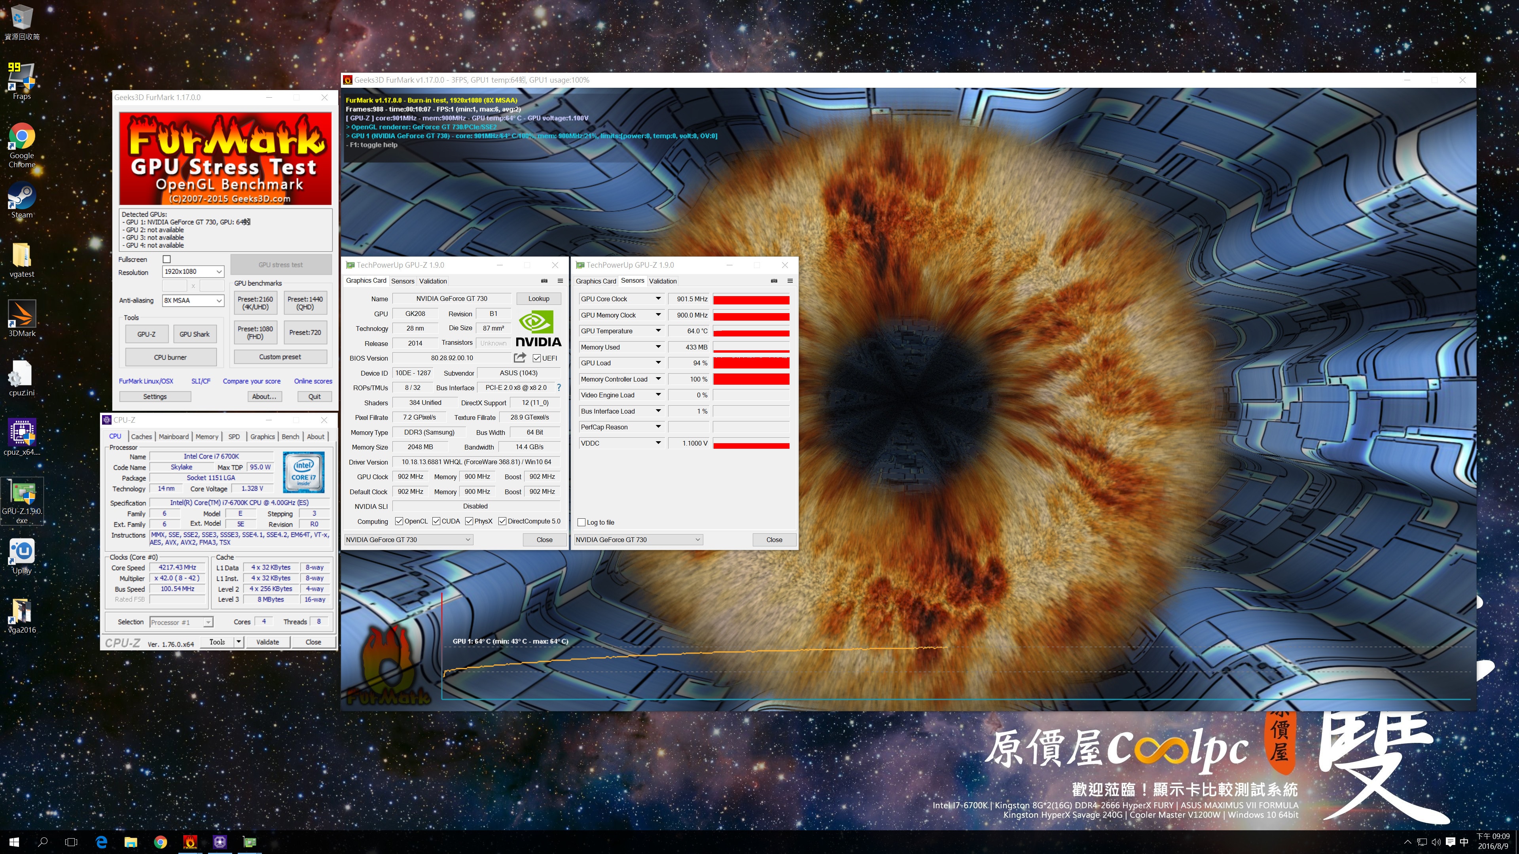Switch to Validation tab in GPU-Z Sensors window
The image size is (1519, 854).
click(663, 281)
